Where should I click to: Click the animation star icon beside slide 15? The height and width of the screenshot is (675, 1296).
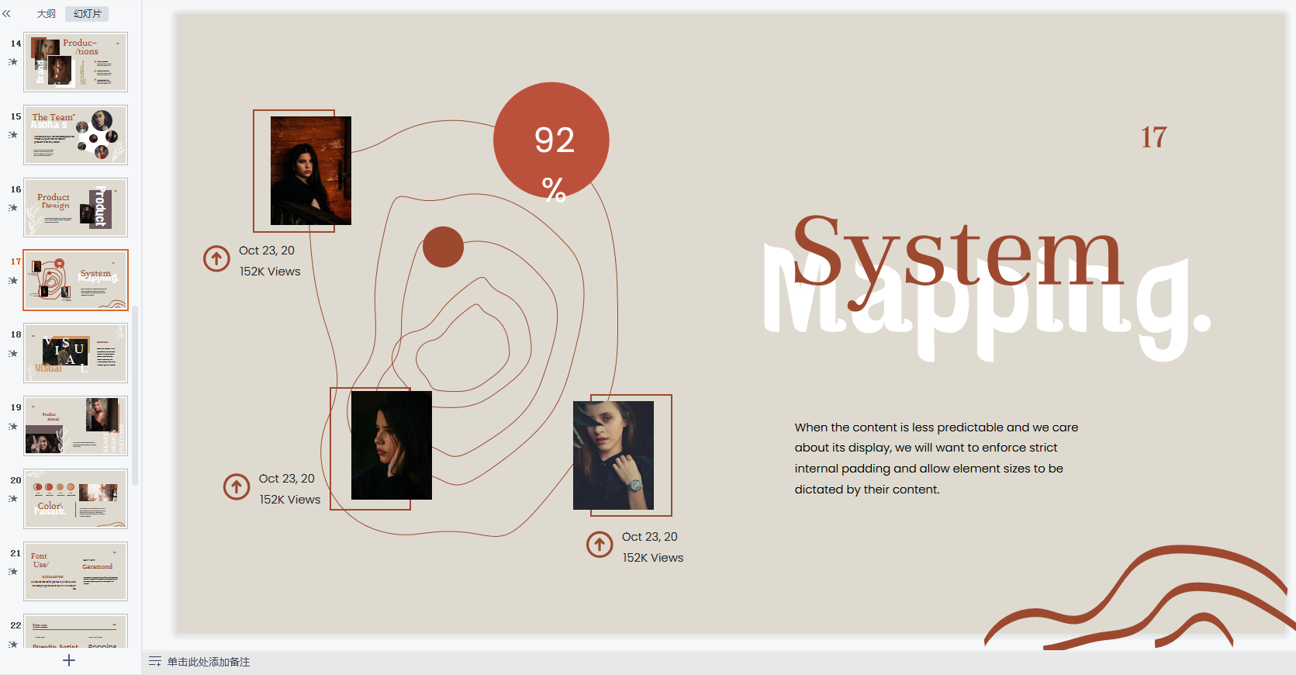pyautogui.click(x=13, y=135)
